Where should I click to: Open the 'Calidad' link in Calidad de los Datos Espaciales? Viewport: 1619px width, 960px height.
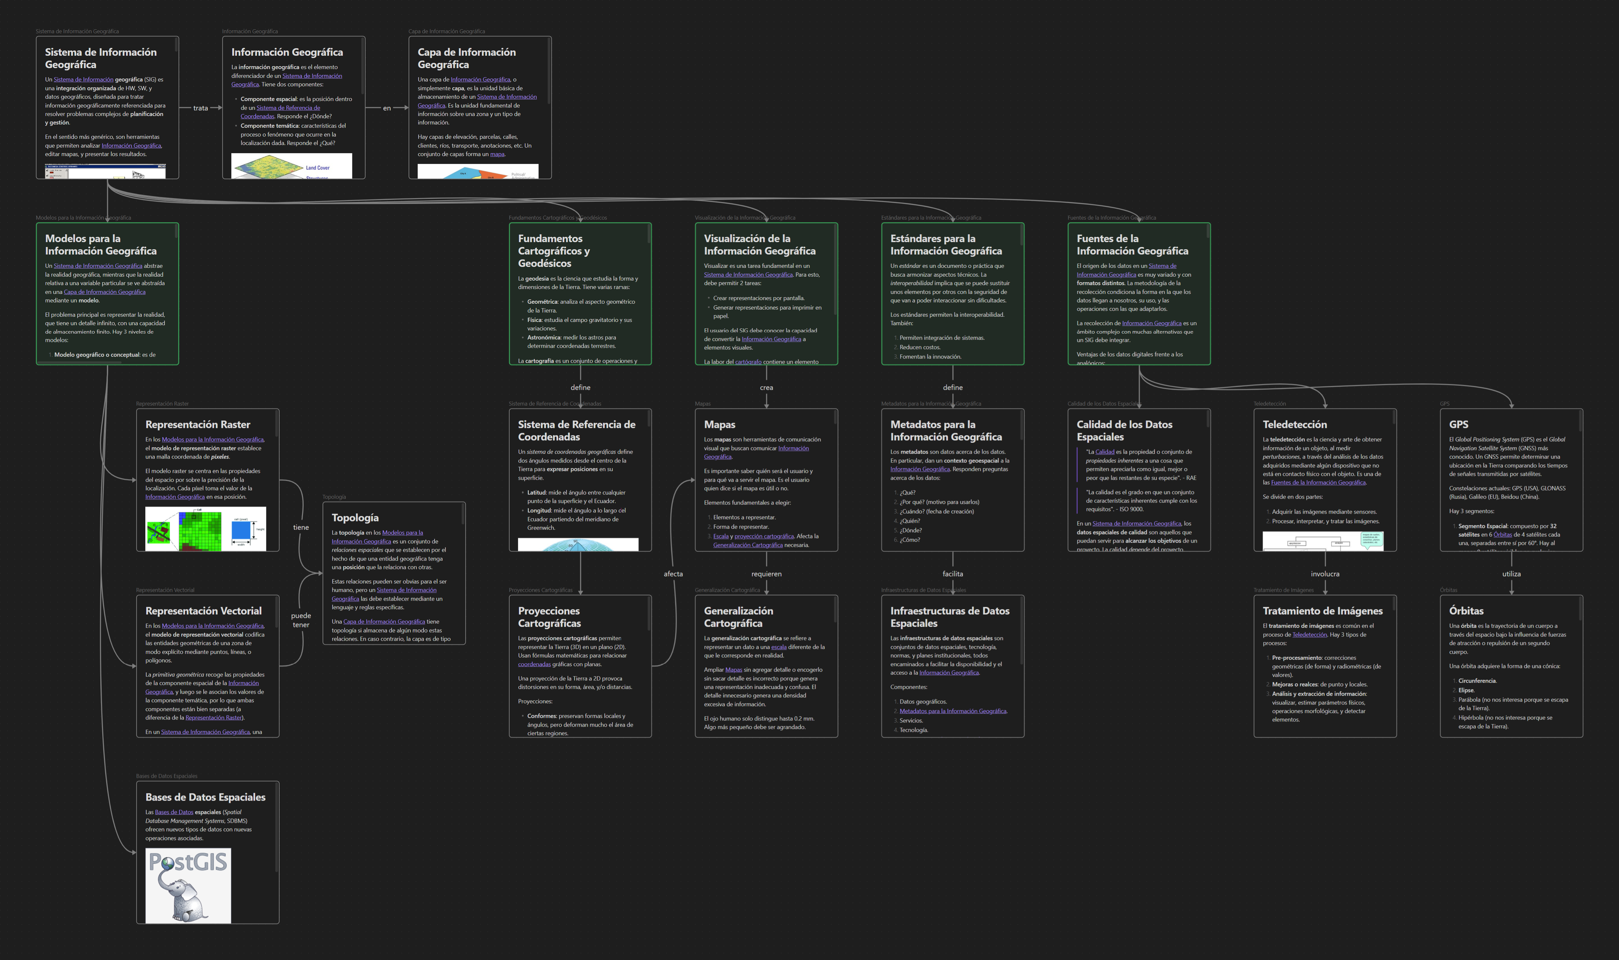[1105, 452]
